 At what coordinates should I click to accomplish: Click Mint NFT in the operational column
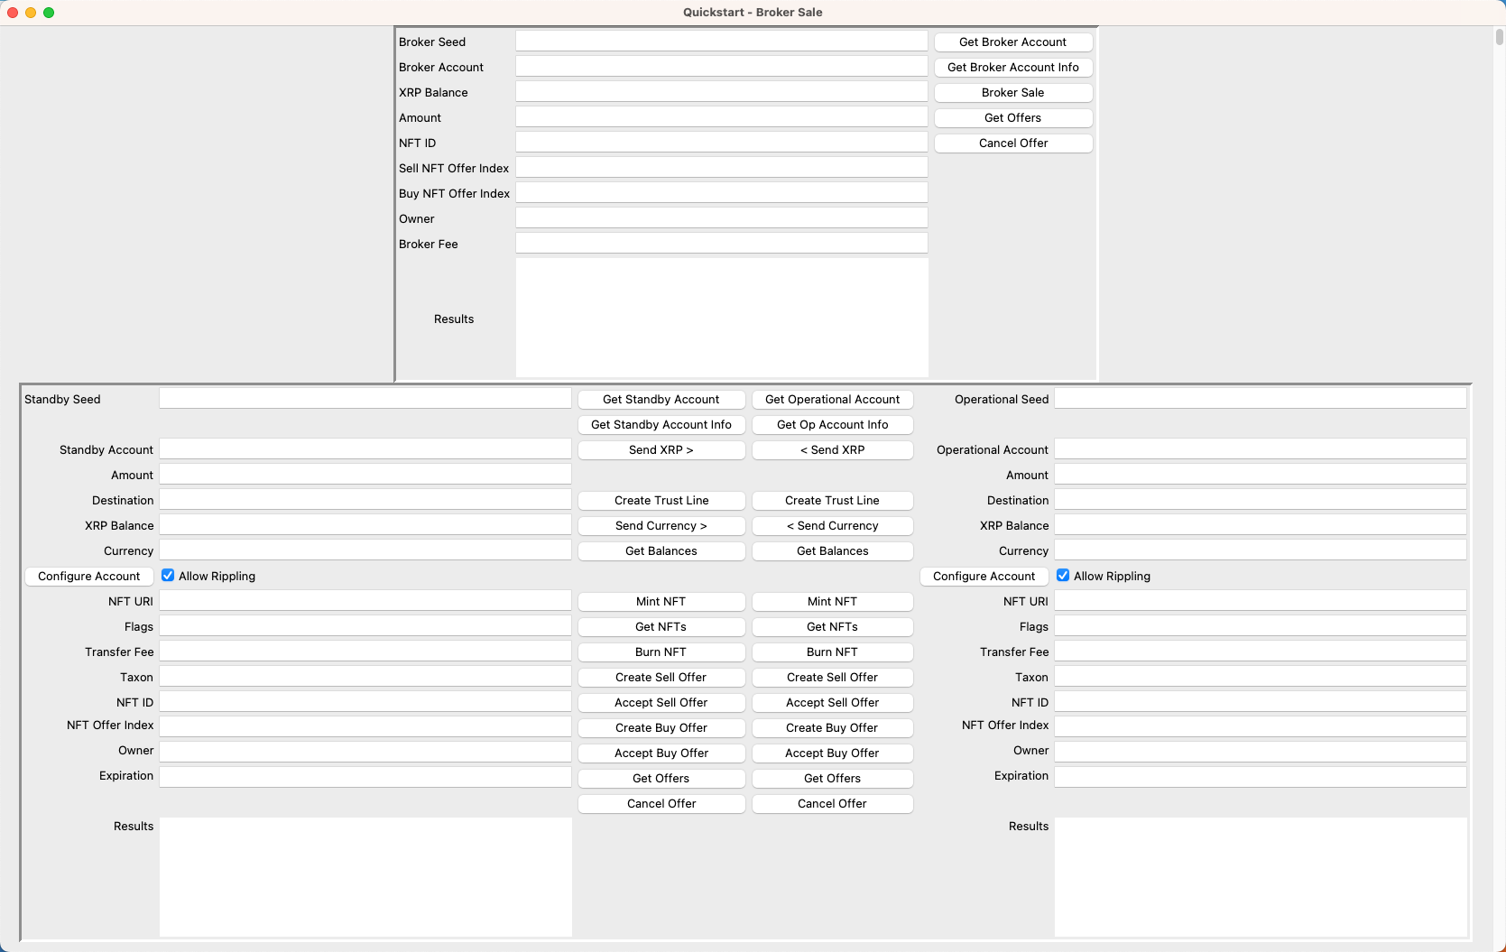832,601
